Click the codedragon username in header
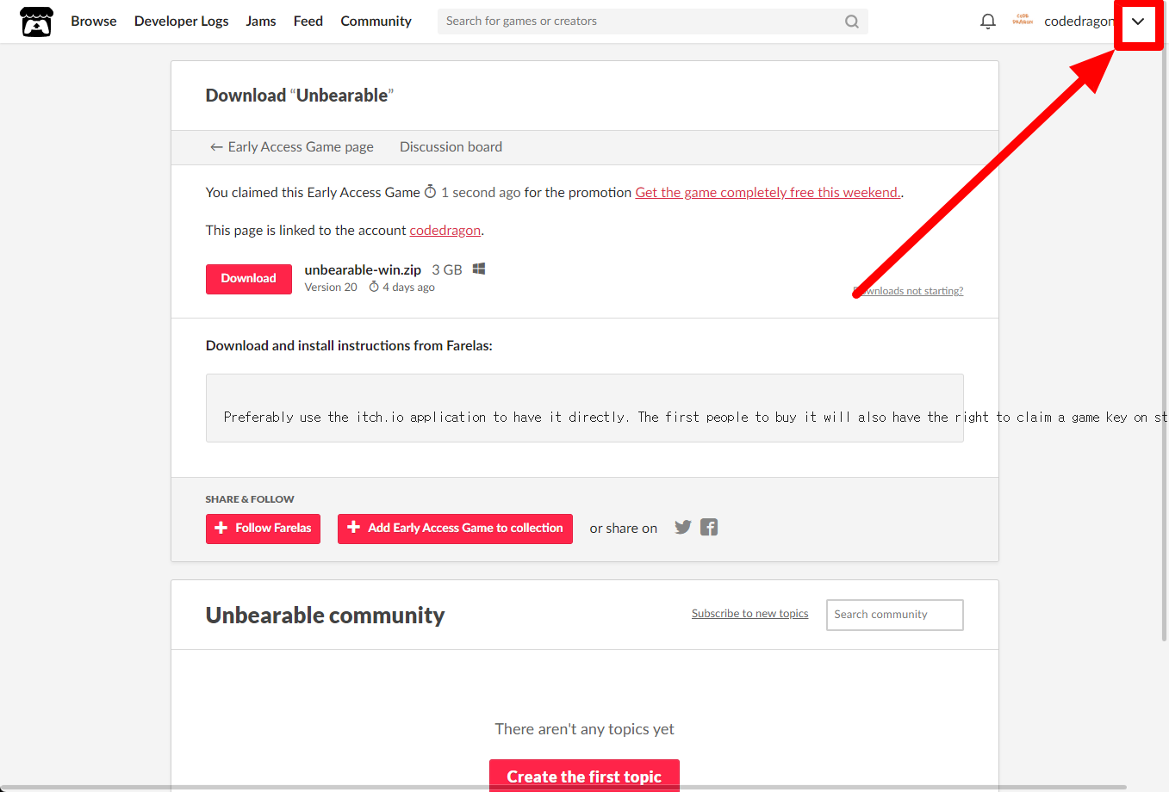 click(1079, 22)
